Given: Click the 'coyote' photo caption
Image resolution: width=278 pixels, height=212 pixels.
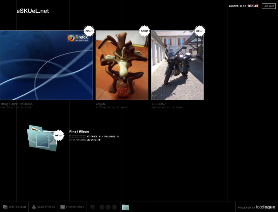Looking at the screenshot, I should point(101,104).
